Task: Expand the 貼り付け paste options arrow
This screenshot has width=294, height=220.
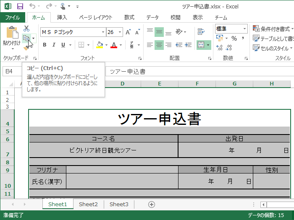Action: [x=13, y=49]
